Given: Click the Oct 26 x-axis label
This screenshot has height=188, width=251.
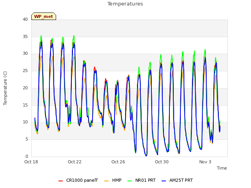Looking at the screenshot, I should coord(118,162).
